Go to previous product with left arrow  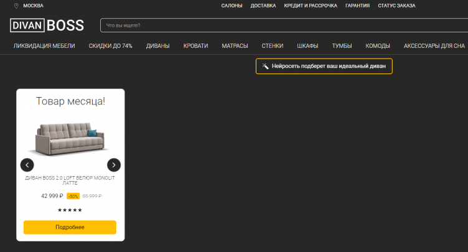[x=27, y=165]
